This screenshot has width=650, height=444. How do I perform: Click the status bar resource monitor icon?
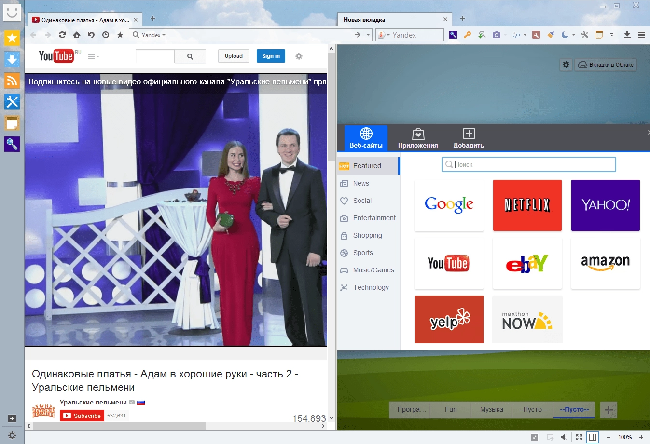[x=535, y=437]
